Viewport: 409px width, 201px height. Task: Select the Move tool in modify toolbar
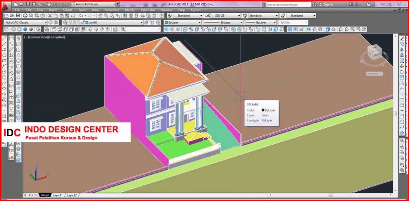coord(402,66)
